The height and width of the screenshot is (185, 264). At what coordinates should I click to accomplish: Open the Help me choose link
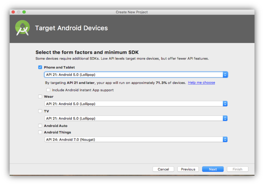pos(201,82)
